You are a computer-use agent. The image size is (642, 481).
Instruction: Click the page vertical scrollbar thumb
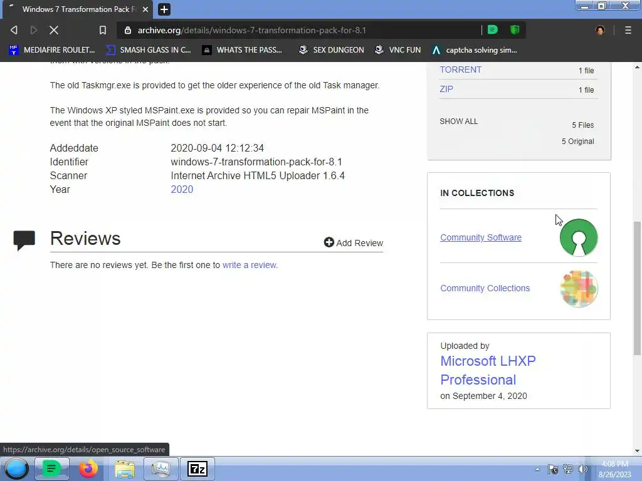tap(637, 288)
